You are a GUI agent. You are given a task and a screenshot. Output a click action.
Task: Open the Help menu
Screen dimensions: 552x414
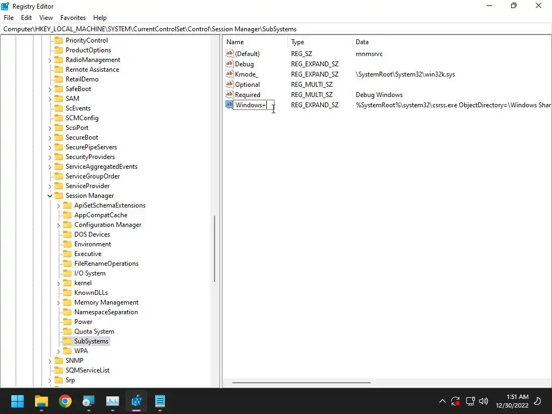(x=100, y=18)
